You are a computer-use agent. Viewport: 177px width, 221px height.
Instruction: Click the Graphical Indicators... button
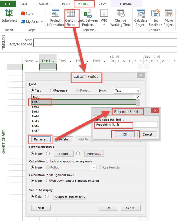[70, 197]
